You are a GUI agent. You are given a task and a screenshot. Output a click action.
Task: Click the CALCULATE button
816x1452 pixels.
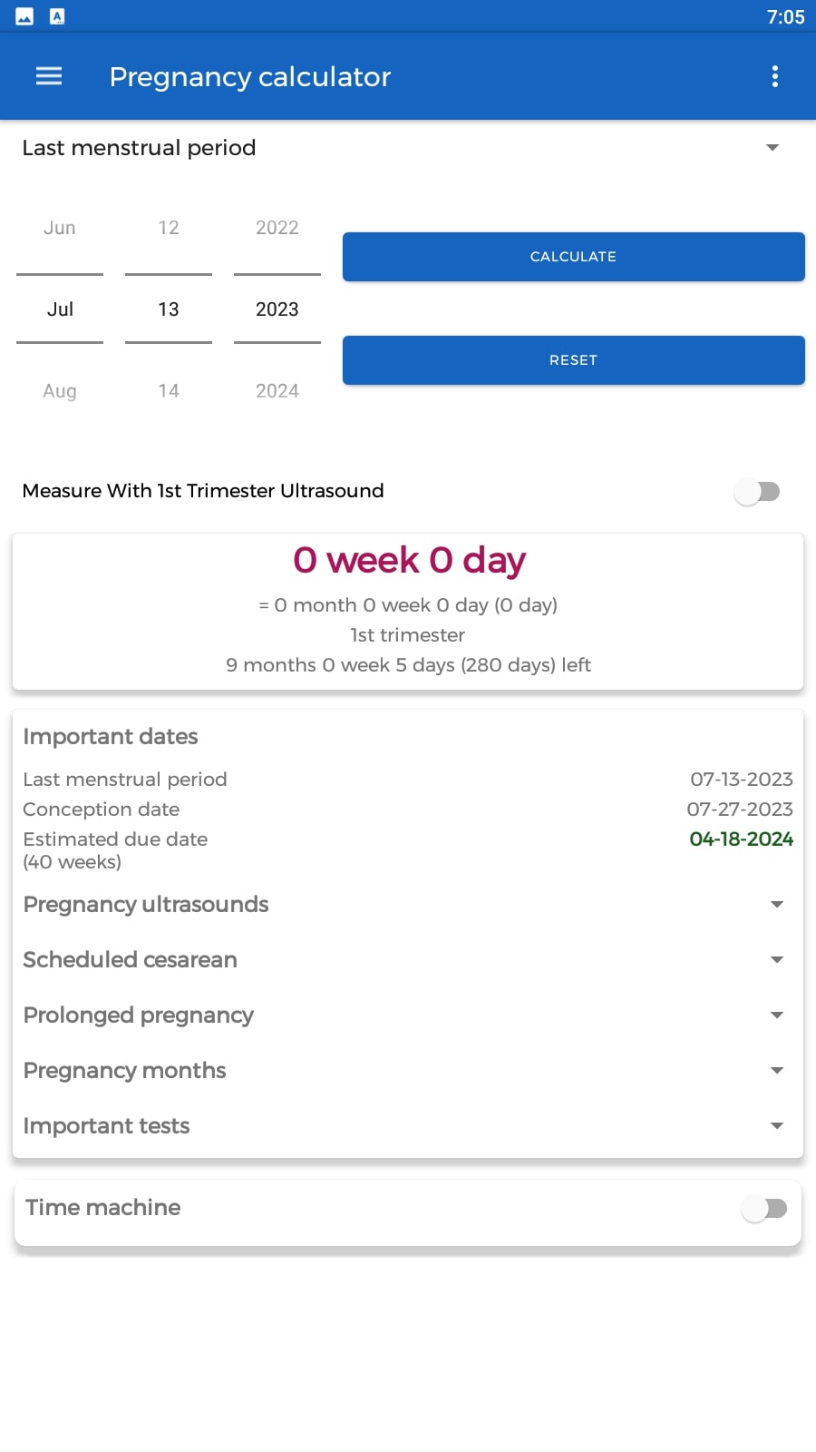pyautogui.click(x=573, y=257)
